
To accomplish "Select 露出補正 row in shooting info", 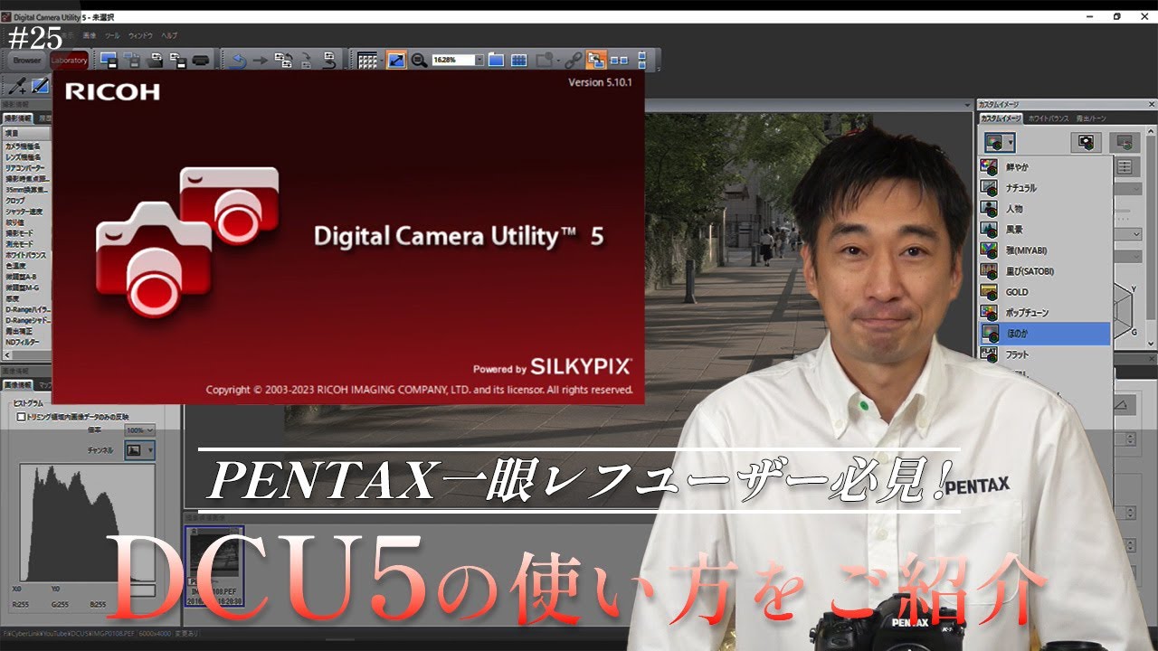I will click(27, 331).
